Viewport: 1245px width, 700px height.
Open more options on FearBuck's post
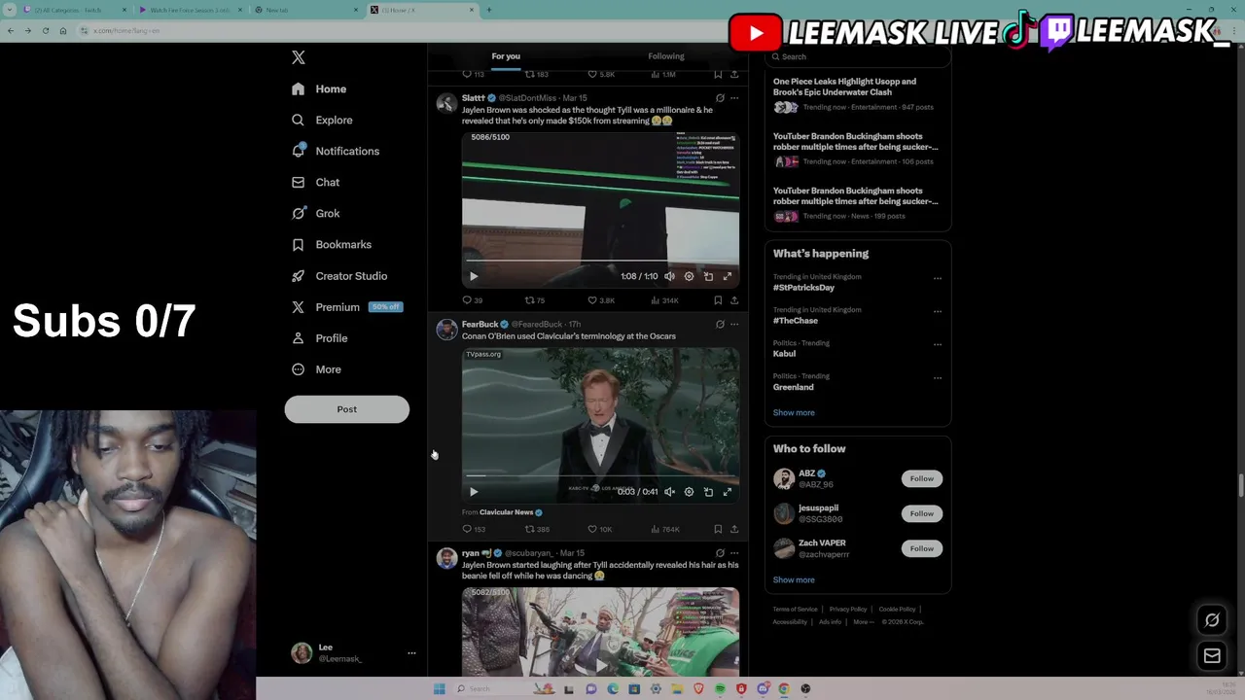[x=734, y=324]
